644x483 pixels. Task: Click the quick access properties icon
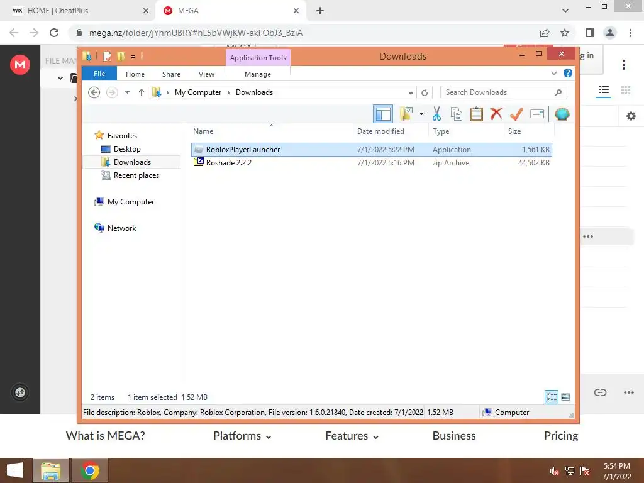pyautogui.click(x=107, y=56)
